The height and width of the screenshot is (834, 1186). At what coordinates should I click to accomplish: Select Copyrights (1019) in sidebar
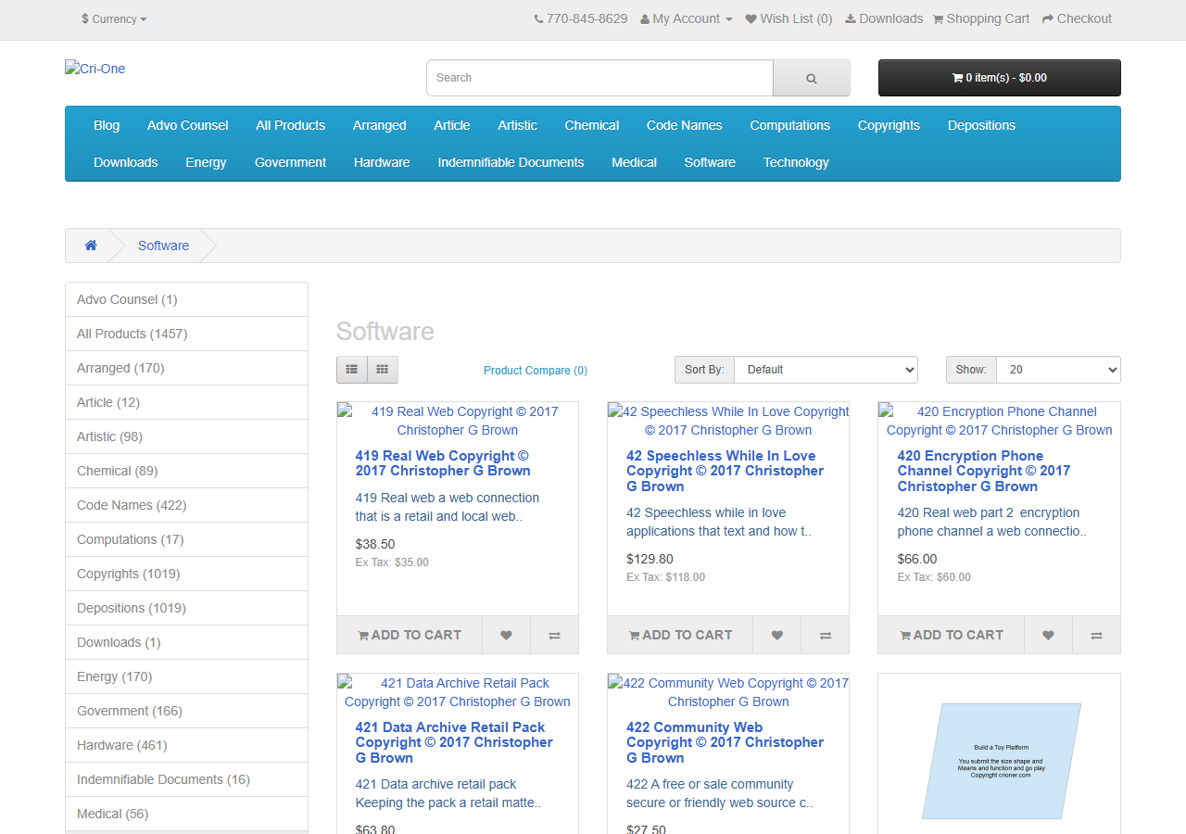(186, 574)
